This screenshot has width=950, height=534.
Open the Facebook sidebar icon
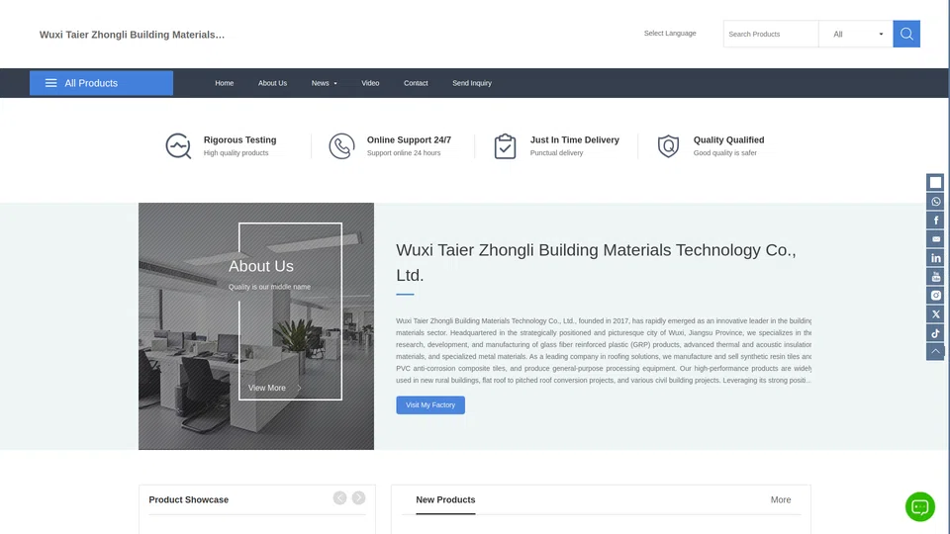point(935,221)
